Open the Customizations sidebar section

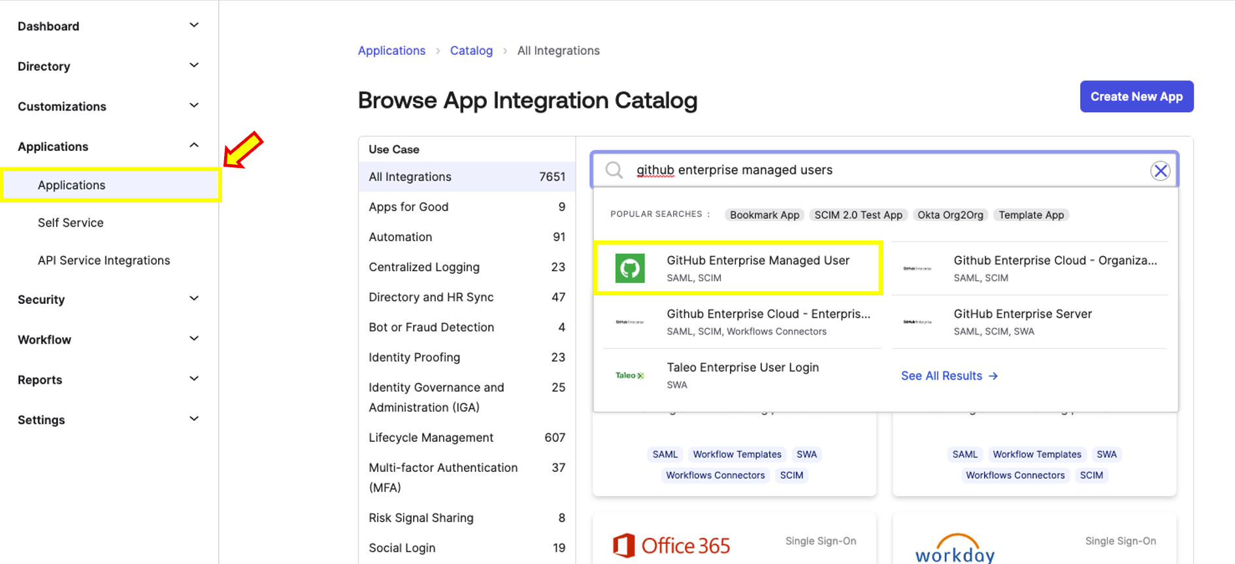pyautogui.click(x=109, y=107)
